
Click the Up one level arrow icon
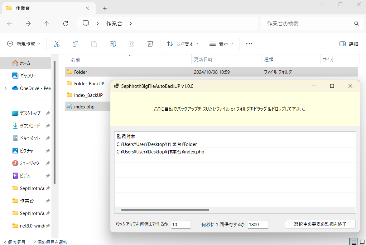pos(46,23)
